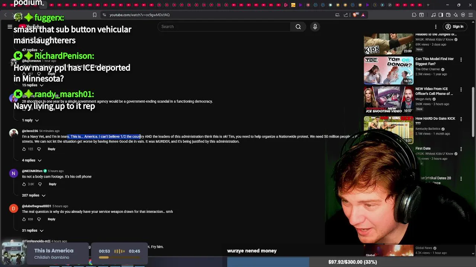Viewport: 476px width, 267px height.
Task: Open site settings icon left of the URL
Action: click(104, 15)
